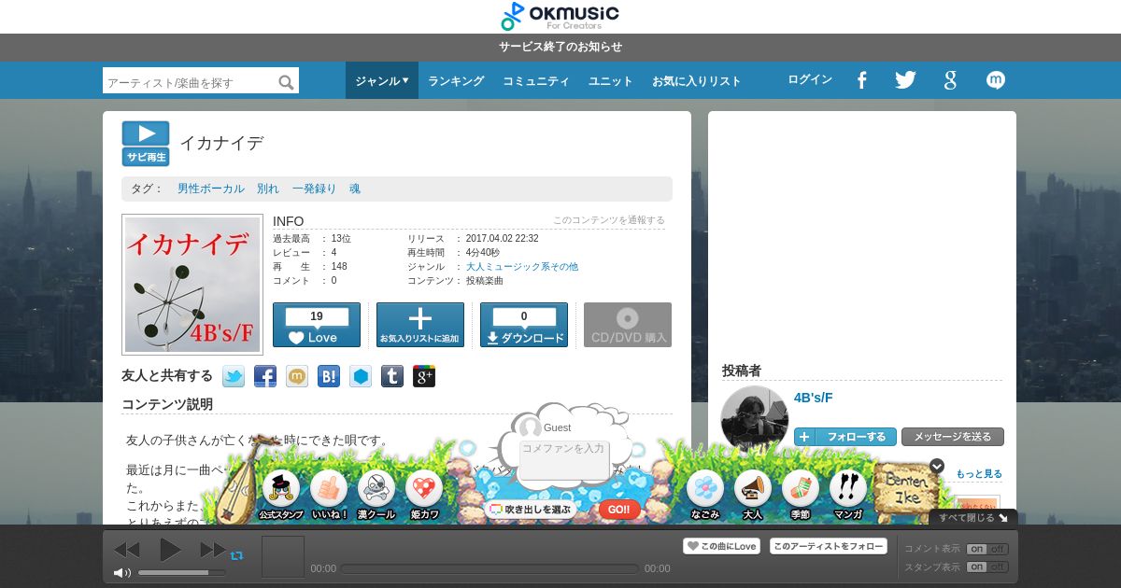Open the Google login icon in header
The image size is (1121, 588).
tap(950, 80)
